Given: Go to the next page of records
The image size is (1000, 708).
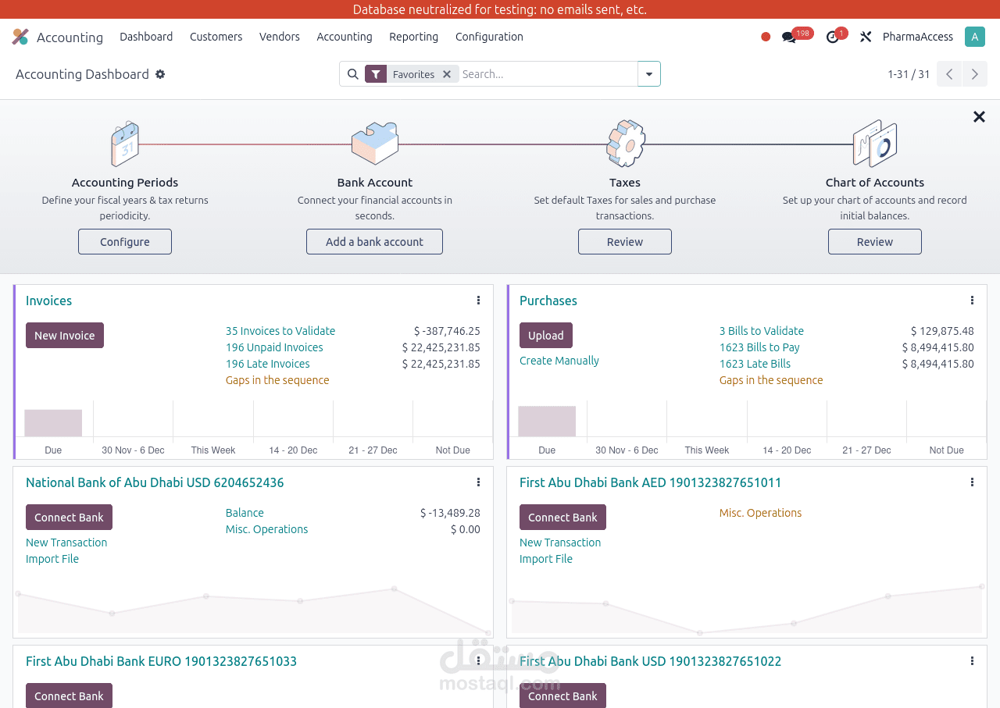Looking at the screenshot, I should (974, 73).
